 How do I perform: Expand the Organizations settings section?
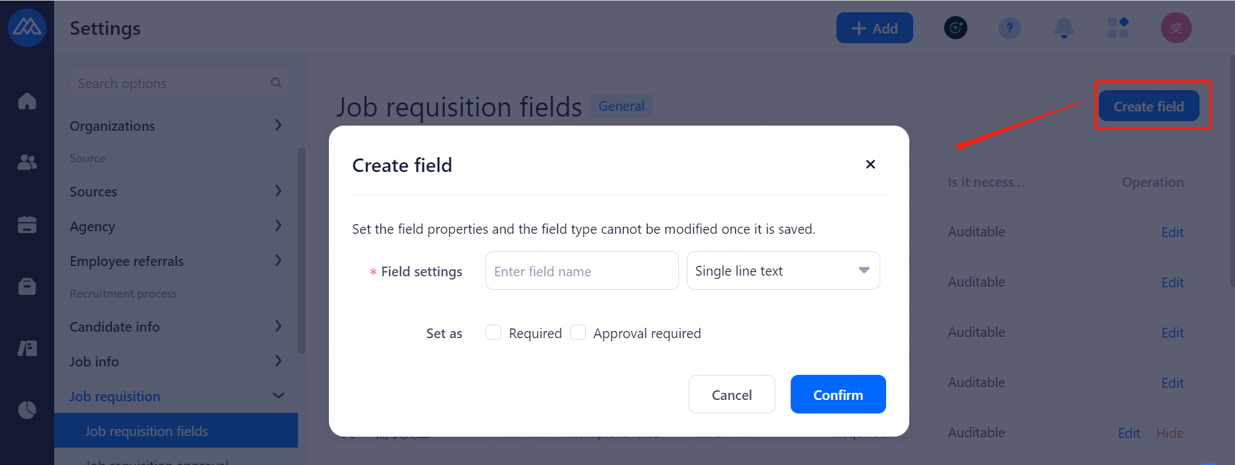point(175,126)
